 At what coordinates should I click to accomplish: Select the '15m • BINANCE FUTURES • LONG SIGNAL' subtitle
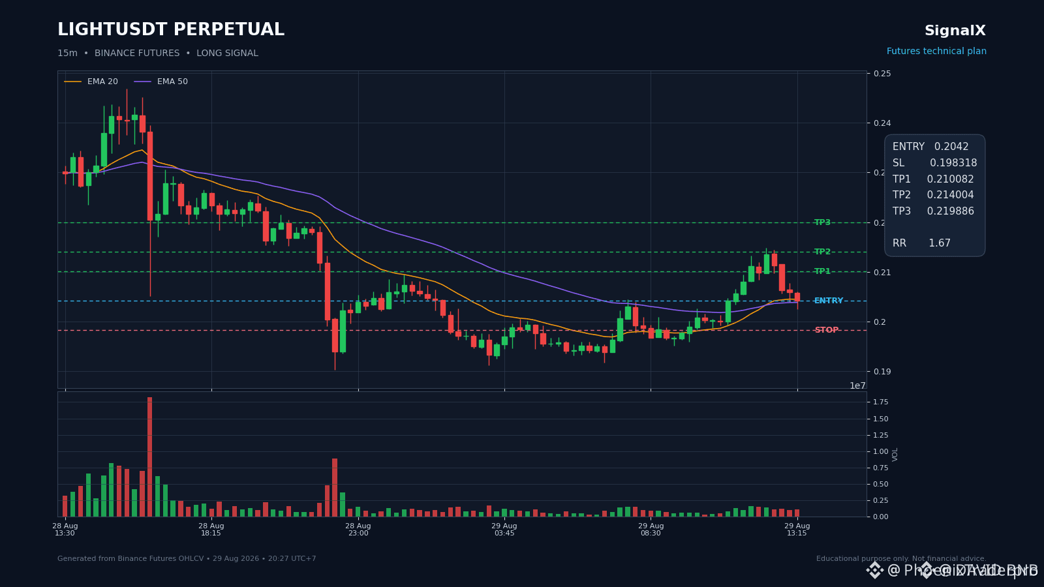158,53
